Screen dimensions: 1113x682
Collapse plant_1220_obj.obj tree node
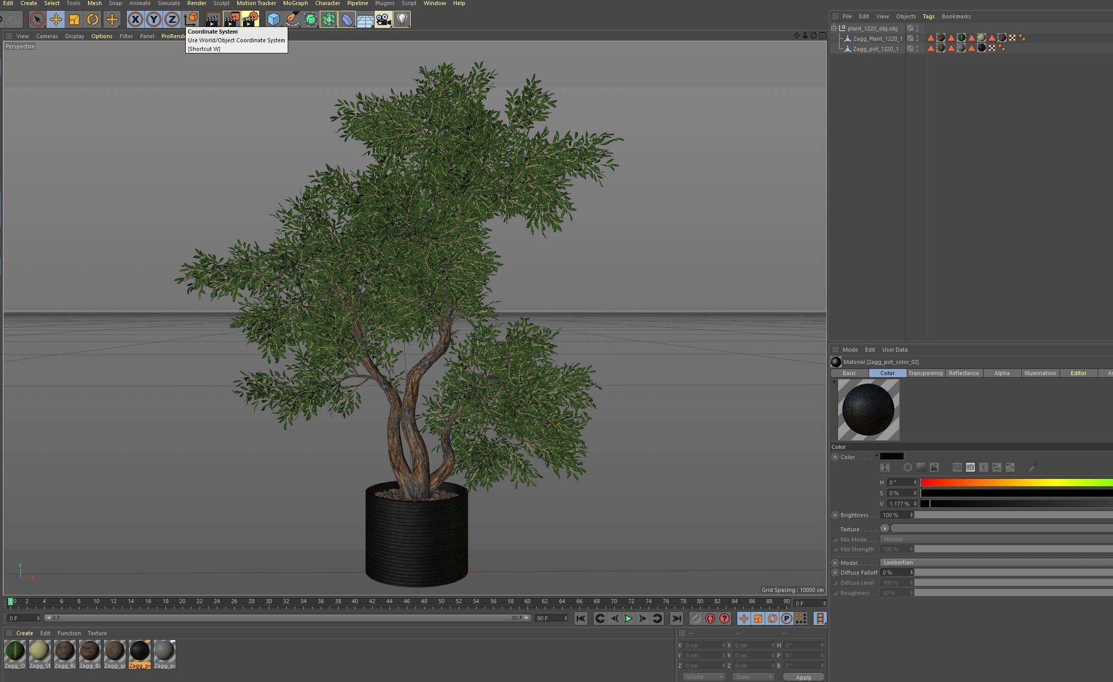click(x=834, y=29)
